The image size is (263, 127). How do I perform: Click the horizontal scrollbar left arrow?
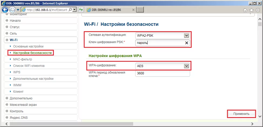pos(7,124)
